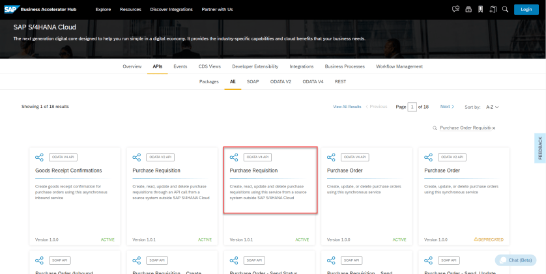Switch to the Integrations tab

click(x=302, y=66)
